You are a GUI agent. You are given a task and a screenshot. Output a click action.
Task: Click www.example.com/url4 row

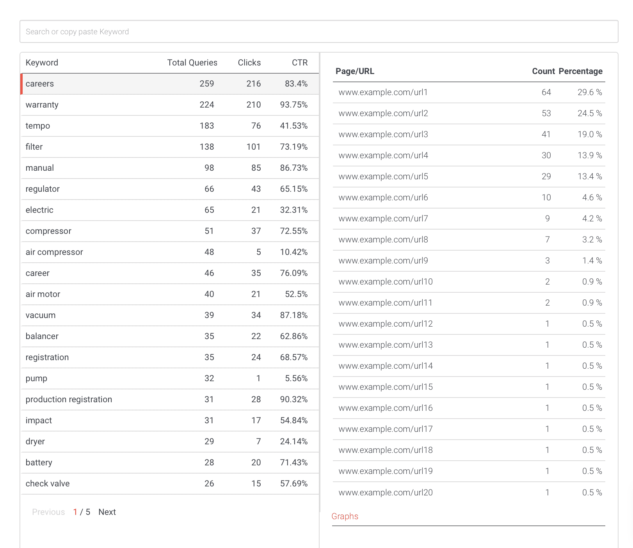[x=469, y=156]
